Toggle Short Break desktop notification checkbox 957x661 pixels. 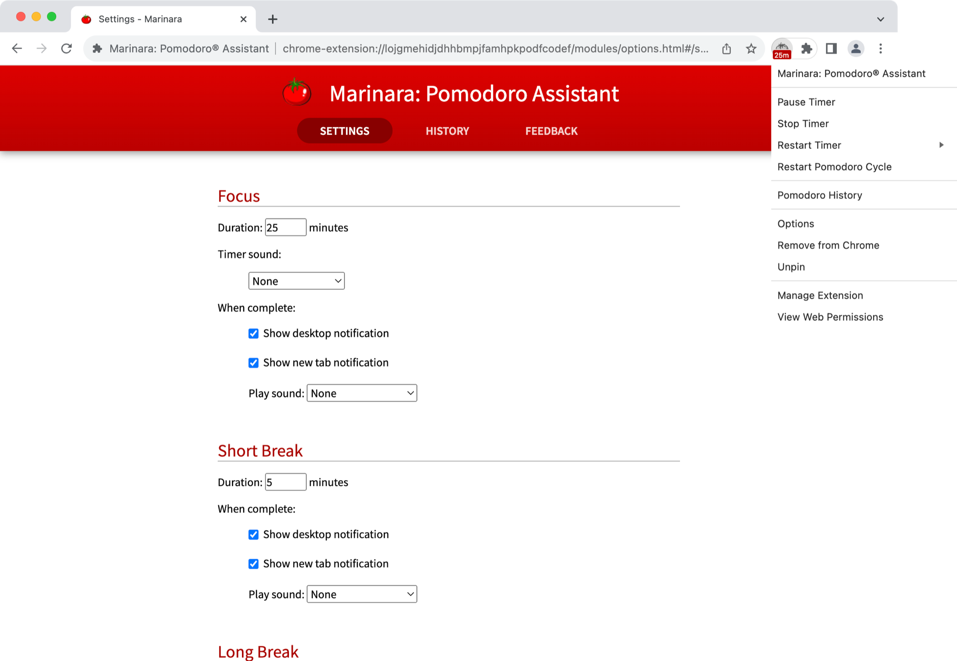(253, 535)
